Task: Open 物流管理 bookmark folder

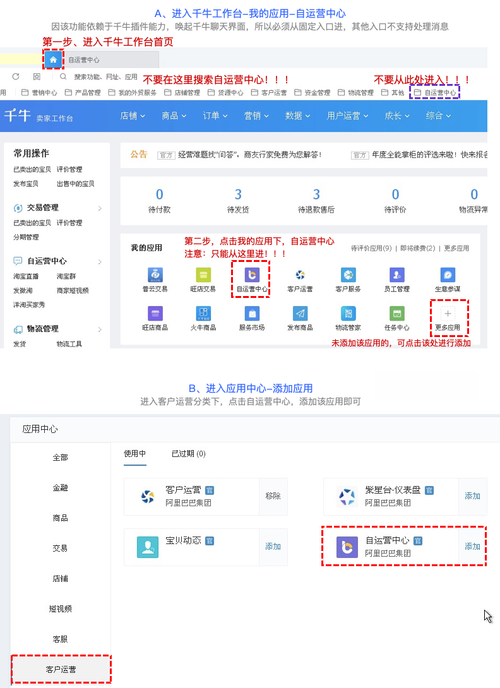Action: [x=355, y=93]
